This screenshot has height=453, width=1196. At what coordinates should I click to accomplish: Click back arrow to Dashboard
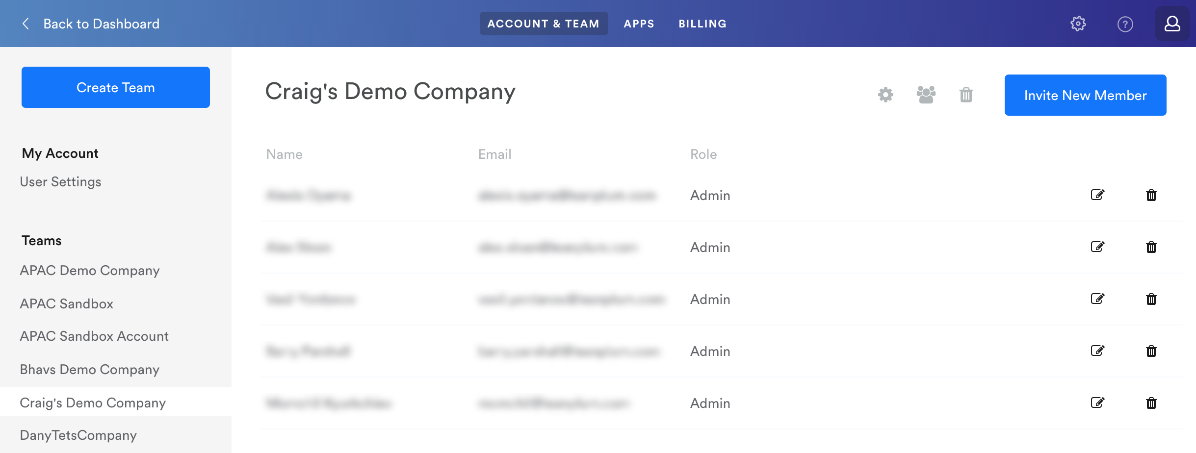point(26,24)
